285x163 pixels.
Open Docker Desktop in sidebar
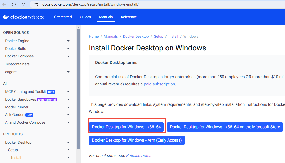click(18, 142)
